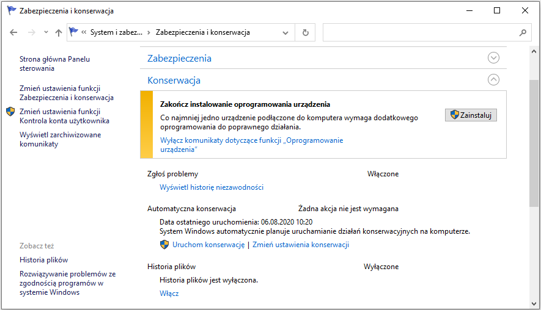Image resolution: width=541 pixels, height=310 pixels.
Task: Expand the address bar history chevron
Action: pyautogui.click(x=285, y=33)
